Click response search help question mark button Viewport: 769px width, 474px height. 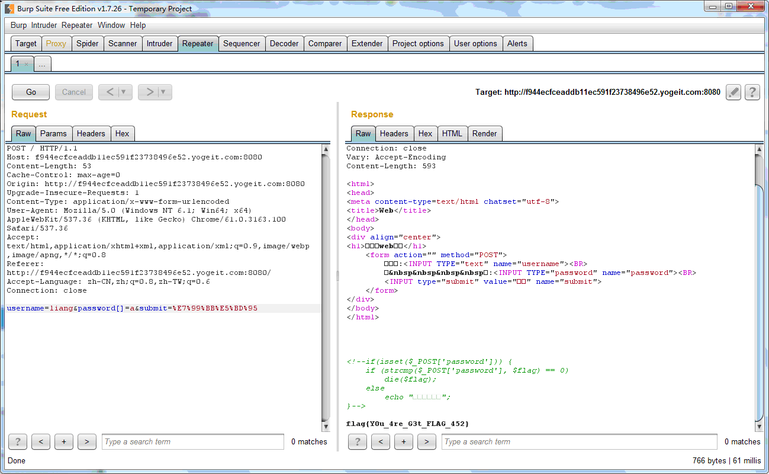[358, 441]
